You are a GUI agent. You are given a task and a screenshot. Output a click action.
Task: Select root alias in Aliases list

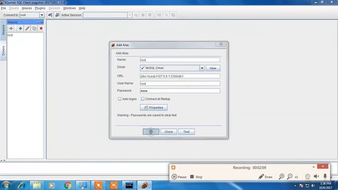pyautogui.click(x=10, y=35)
